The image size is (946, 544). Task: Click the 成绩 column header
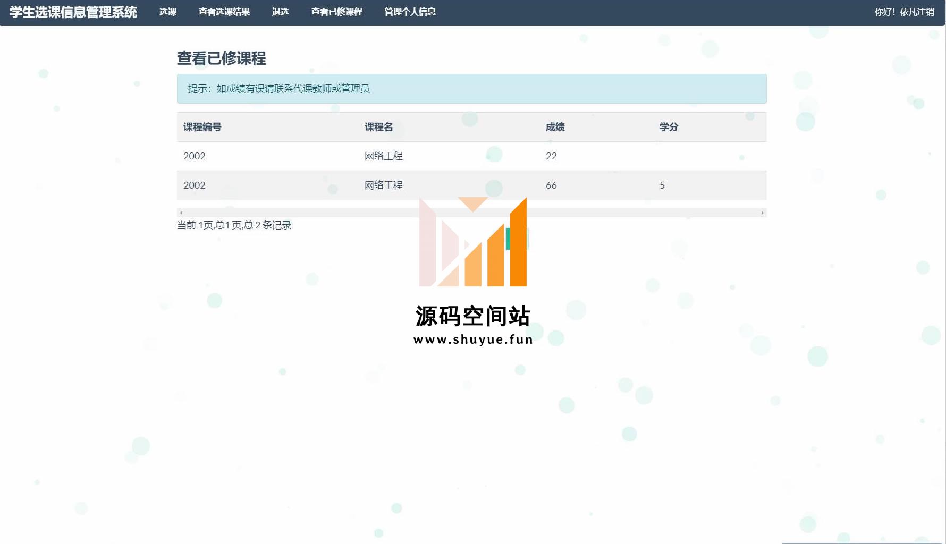click(555, 127)
